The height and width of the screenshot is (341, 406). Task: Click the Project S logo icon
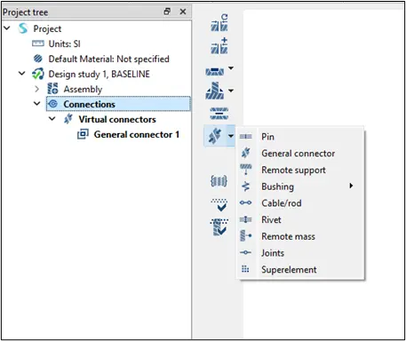tap(23, 28)
